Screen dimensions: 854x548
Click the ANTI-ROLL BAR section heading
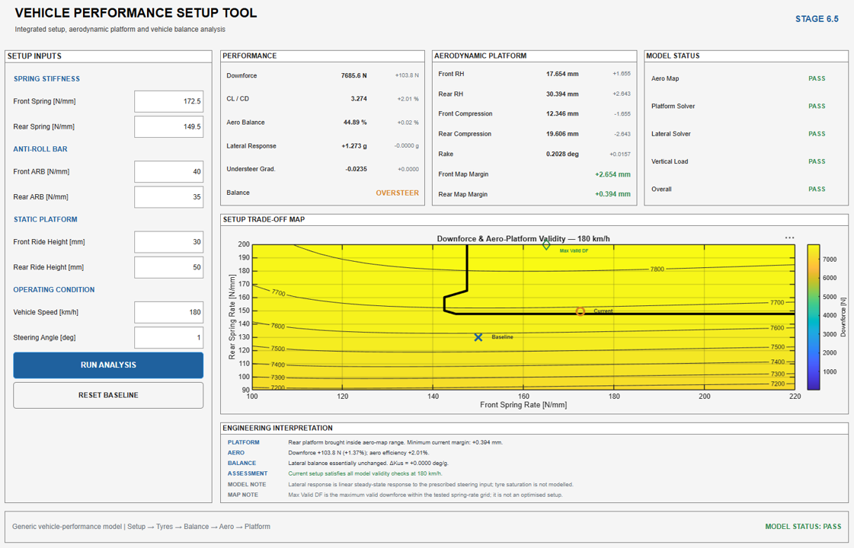click(40, 149)
